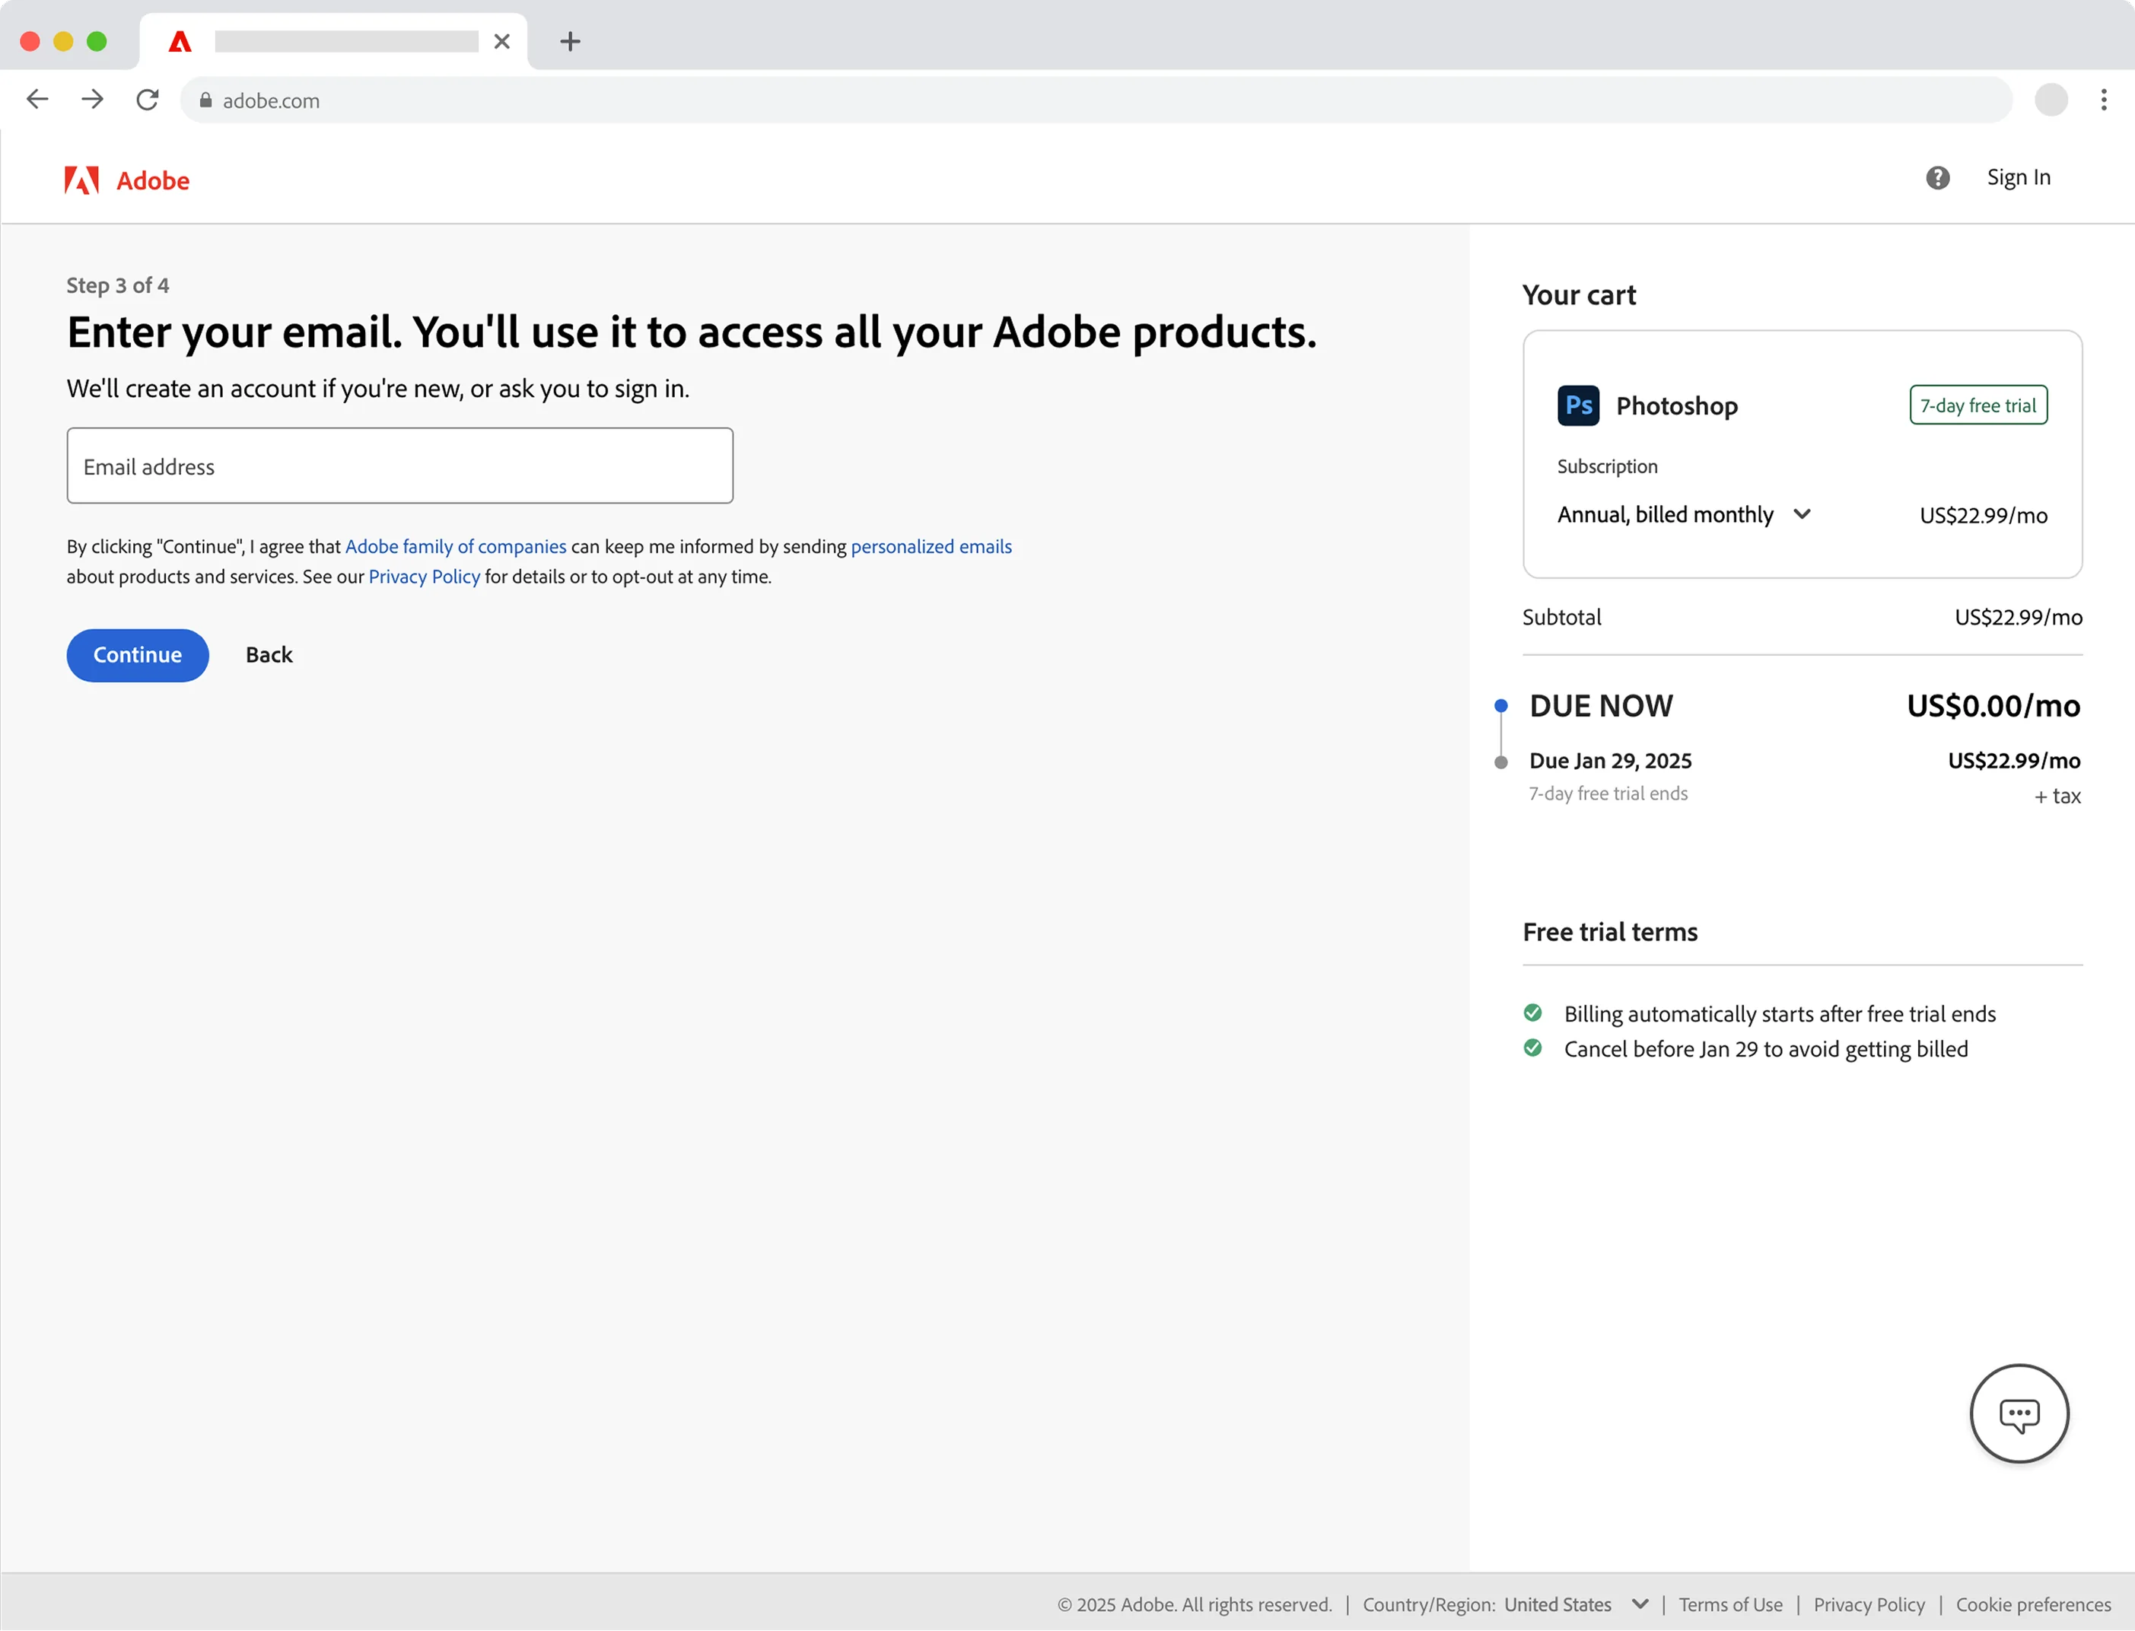Image resolution: width=2135 pixels, height=1631 pixels.
Task: Open Privacy Policy in the footer
Action: coord(1868,1604)
